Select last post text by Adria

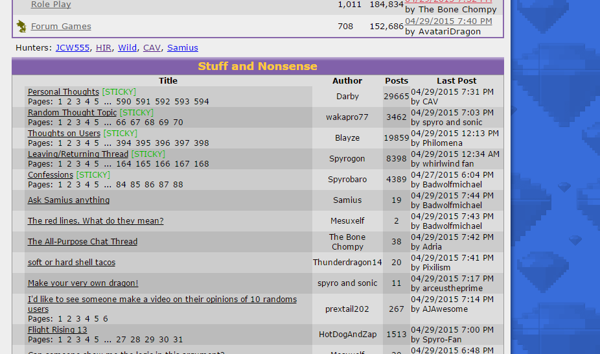[x=426, y=247]
